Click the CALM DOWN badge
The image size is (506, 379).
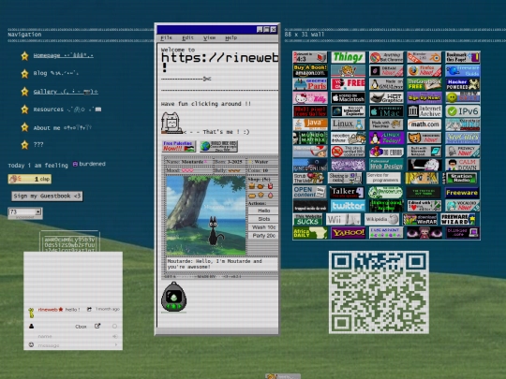[x=463, y=165]
